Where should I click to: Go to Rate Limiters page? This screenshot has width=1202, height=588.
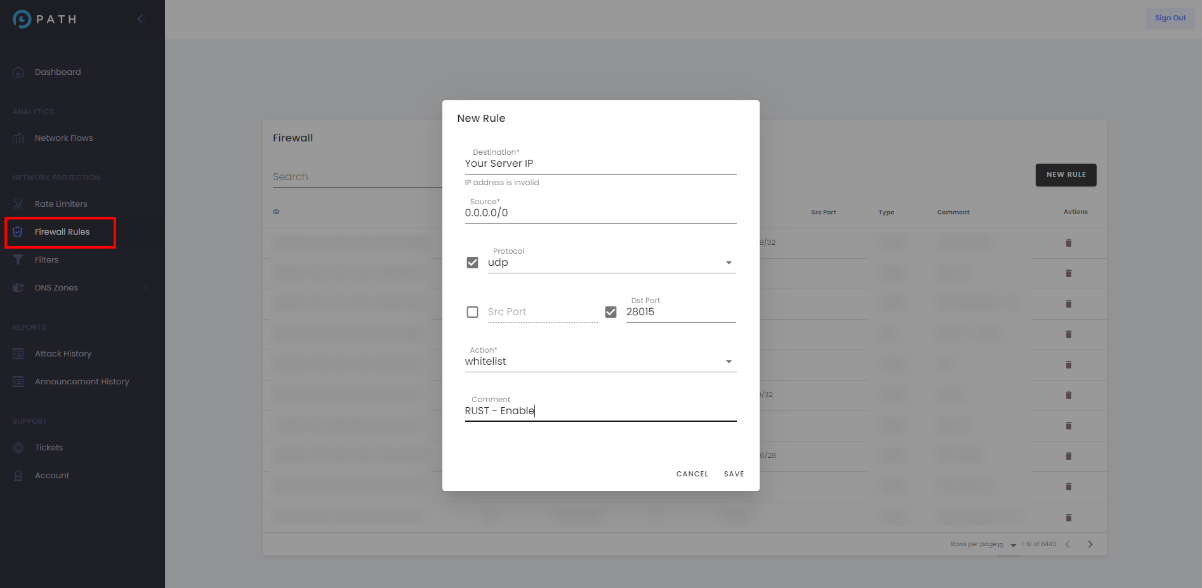(x=61, y=204)
